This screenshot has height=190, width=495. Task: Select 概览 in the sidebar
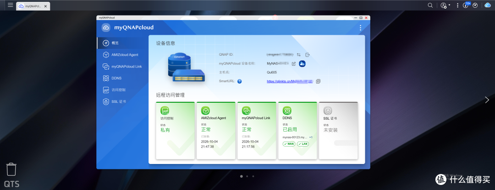click(122, 43)
